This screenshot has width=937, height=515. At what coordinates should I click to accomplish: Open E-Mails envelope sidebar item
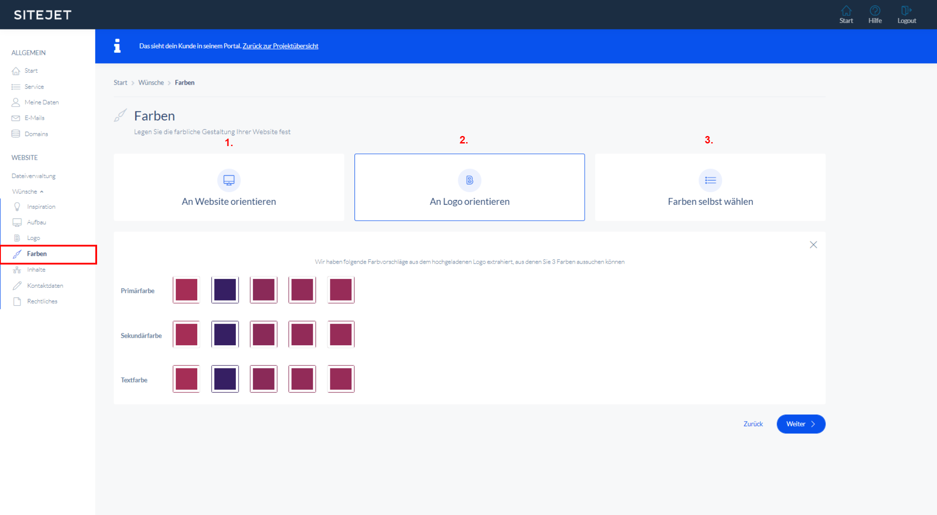pyautogui.click(x=34, y=118)
